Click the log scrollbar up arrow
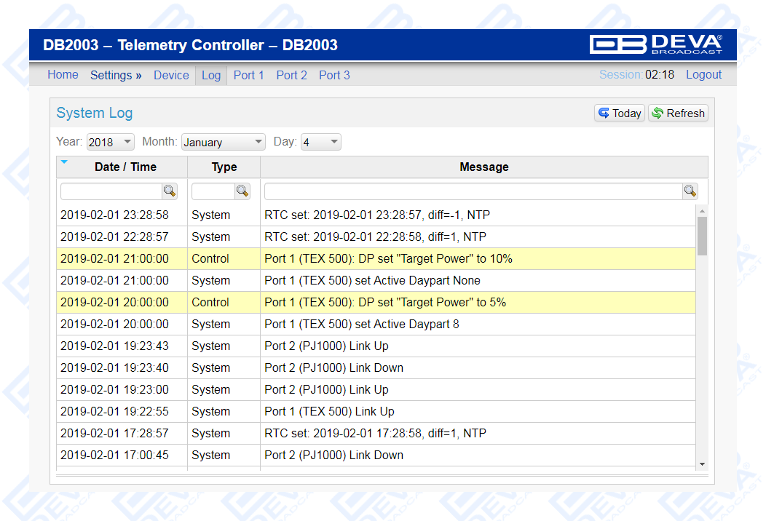This screenshot has height=521, width=766. tap(702, 210)
